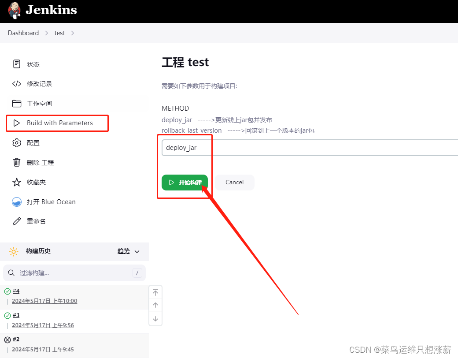Screen dimensions: 458x358
Task: Click the 过滤构建 search input
Action: (74, 273)
